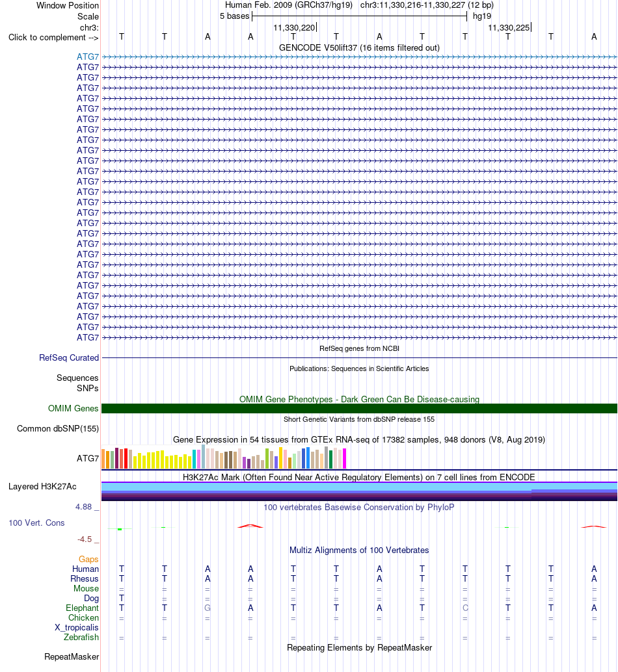618x672 pixels.
Task: Click the '100 Vert. Cons' track label
Action: pos(36,523)
